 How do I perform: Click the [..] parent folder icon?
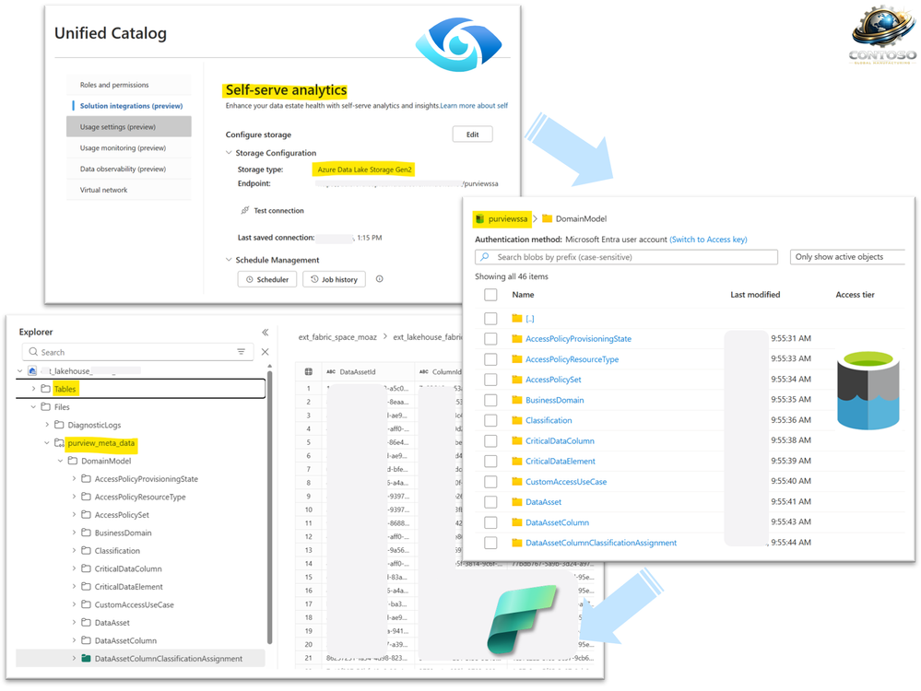(x=517, y=318)
